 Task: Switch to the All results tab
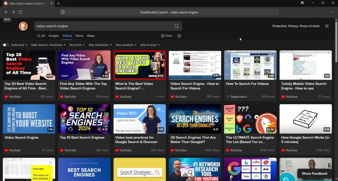[x=41, y=36]
